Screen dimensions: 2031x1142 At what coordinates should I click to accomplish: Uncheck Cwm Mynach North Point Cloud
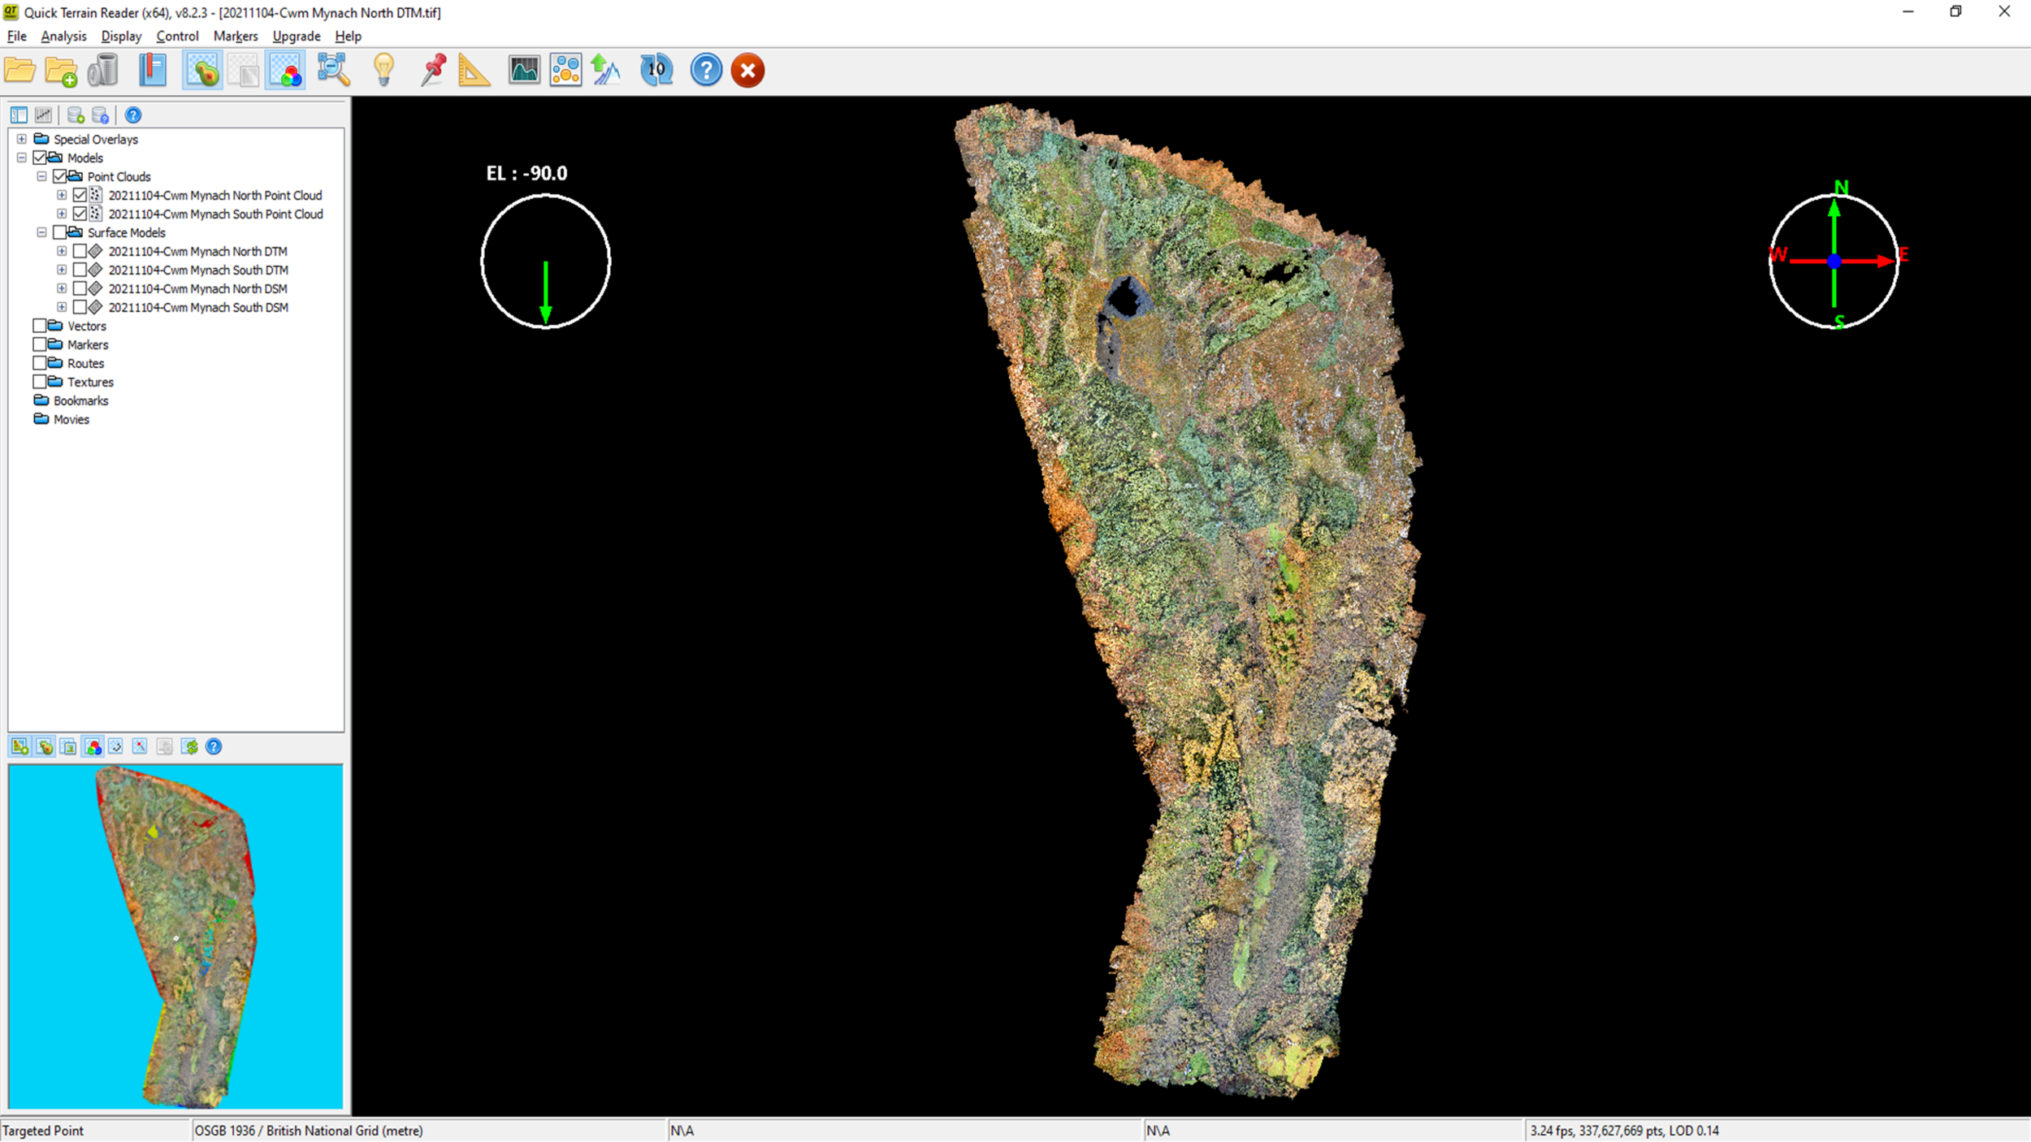coord(80,195)
